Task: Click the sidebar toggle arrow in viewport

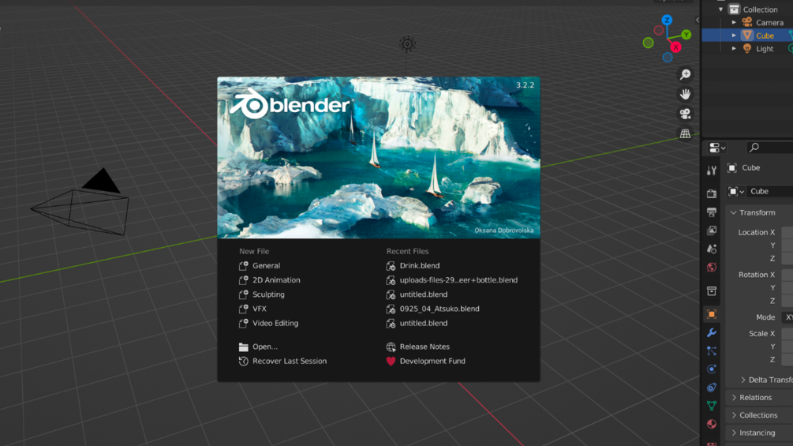Action: [698, 21]
